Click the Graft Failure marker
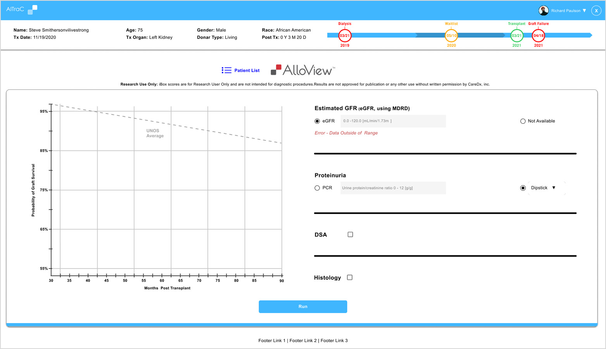Screen dimensions: 606x349 tap(538, 35)
